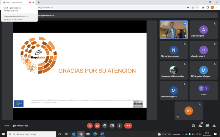Open Outlook from the taskbar
This screenshot has width=220, height=137.
click(74, 134)
